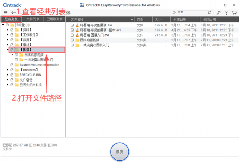Click the $RECYCLE.BIN folder icon

[x=17, y=75]
